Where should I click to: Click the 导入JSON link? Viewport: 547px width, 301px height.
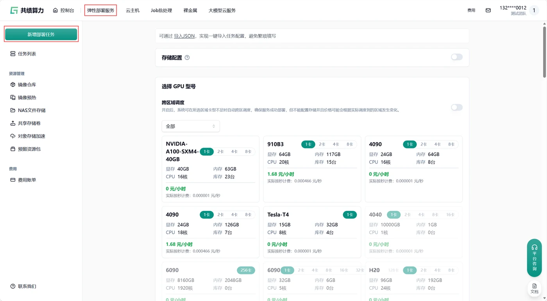tap(184, 36)
